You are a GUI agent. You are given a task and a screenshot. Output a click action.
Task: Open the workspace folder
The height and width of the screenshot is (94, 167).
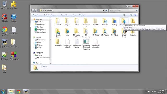(x=58, y=42)
